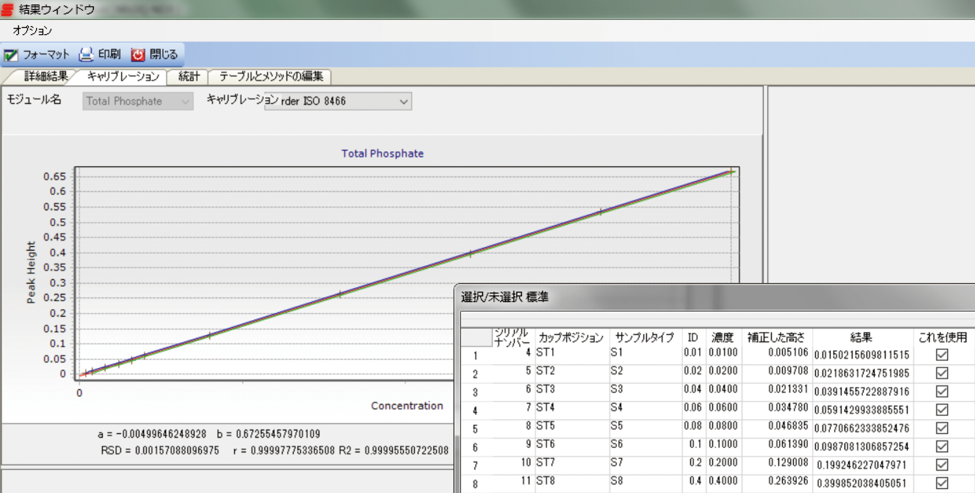
Task: Click the カップポジション column header
Action: [x=571, y=337]
